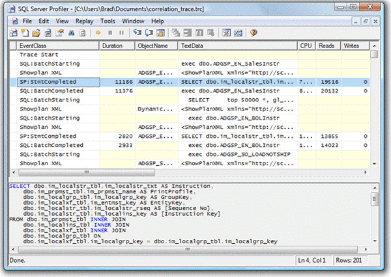Click the trace grid's down scroll arrow
The width and height of the screenshot is (391, 277).
(x=374, y=164)
